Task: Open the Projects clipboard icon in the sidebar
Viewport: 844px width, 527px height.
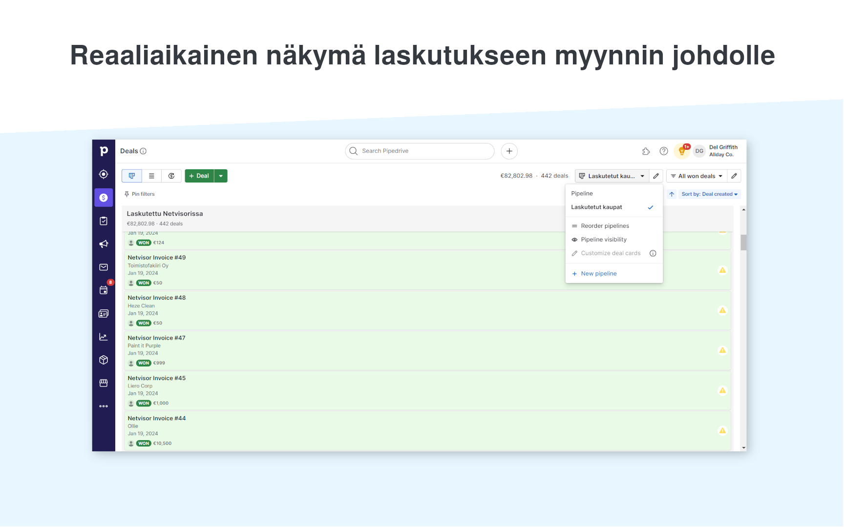Action: coord(104,221)
